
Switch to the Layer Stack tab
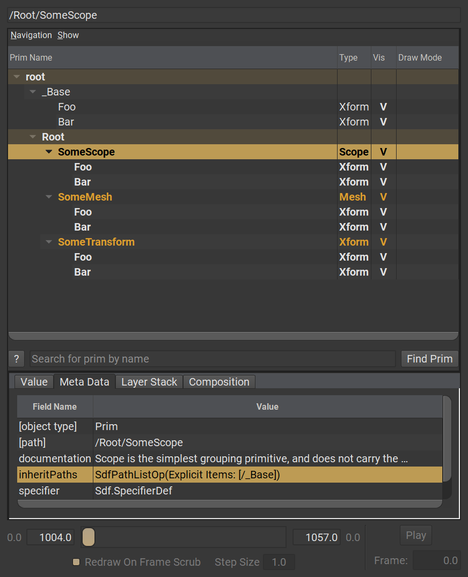[x=149, y=382]
